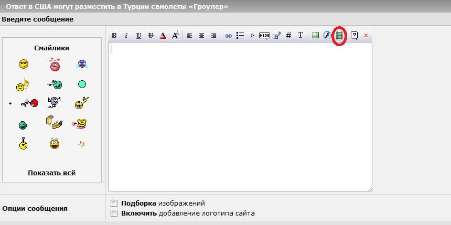Viewport: 451px width, 225px height.
Task: Insert a HIDE hidden-text tag
Action: tap(264, 36)
